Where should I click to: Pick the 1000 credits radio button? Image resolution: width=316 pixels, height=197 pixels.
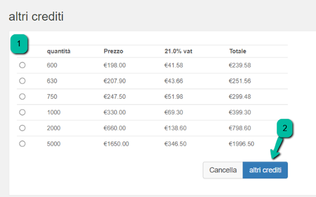22,112
